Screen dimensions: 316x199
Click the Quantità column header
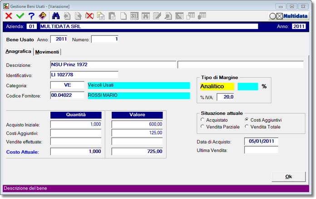click(x=76, y=115)
